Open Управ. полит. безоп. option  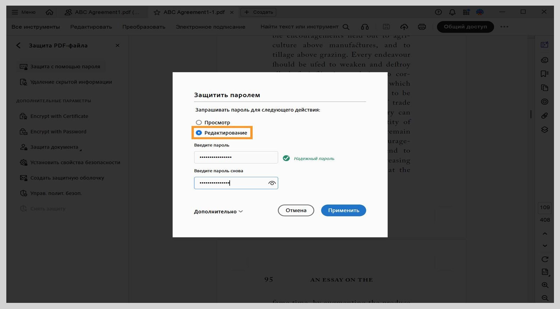click(51, 193)
